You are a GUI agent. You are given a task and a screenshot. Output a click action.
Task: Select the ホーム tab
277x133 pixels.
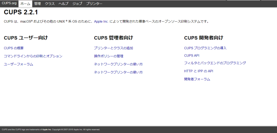click(25, 4)
